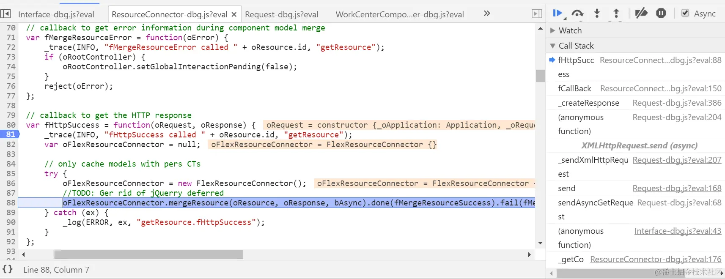Screen dimensions: 725x279
Task: Toggle the file navigator sidebar icon
Action: coord(5,14)
